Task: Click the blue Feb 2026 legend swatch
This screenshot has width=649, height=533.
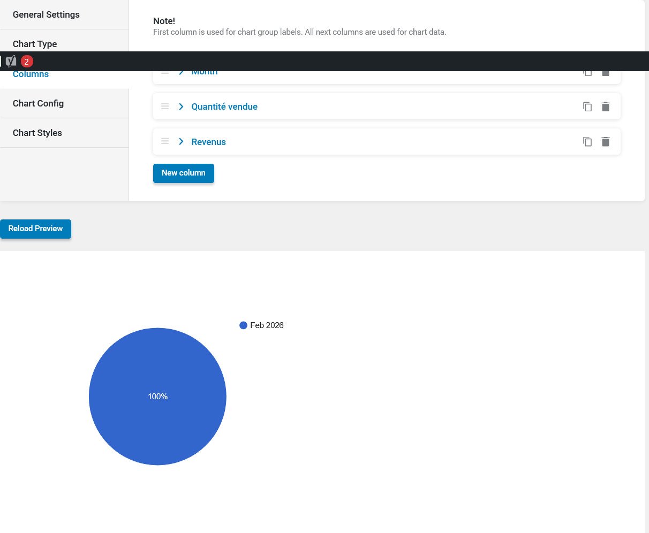Action: pos(243,325)
